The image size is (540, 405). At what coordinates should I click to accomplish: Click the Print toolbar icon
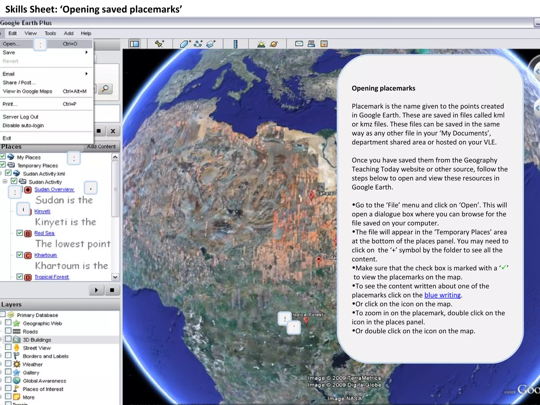(x=311, y=44)
